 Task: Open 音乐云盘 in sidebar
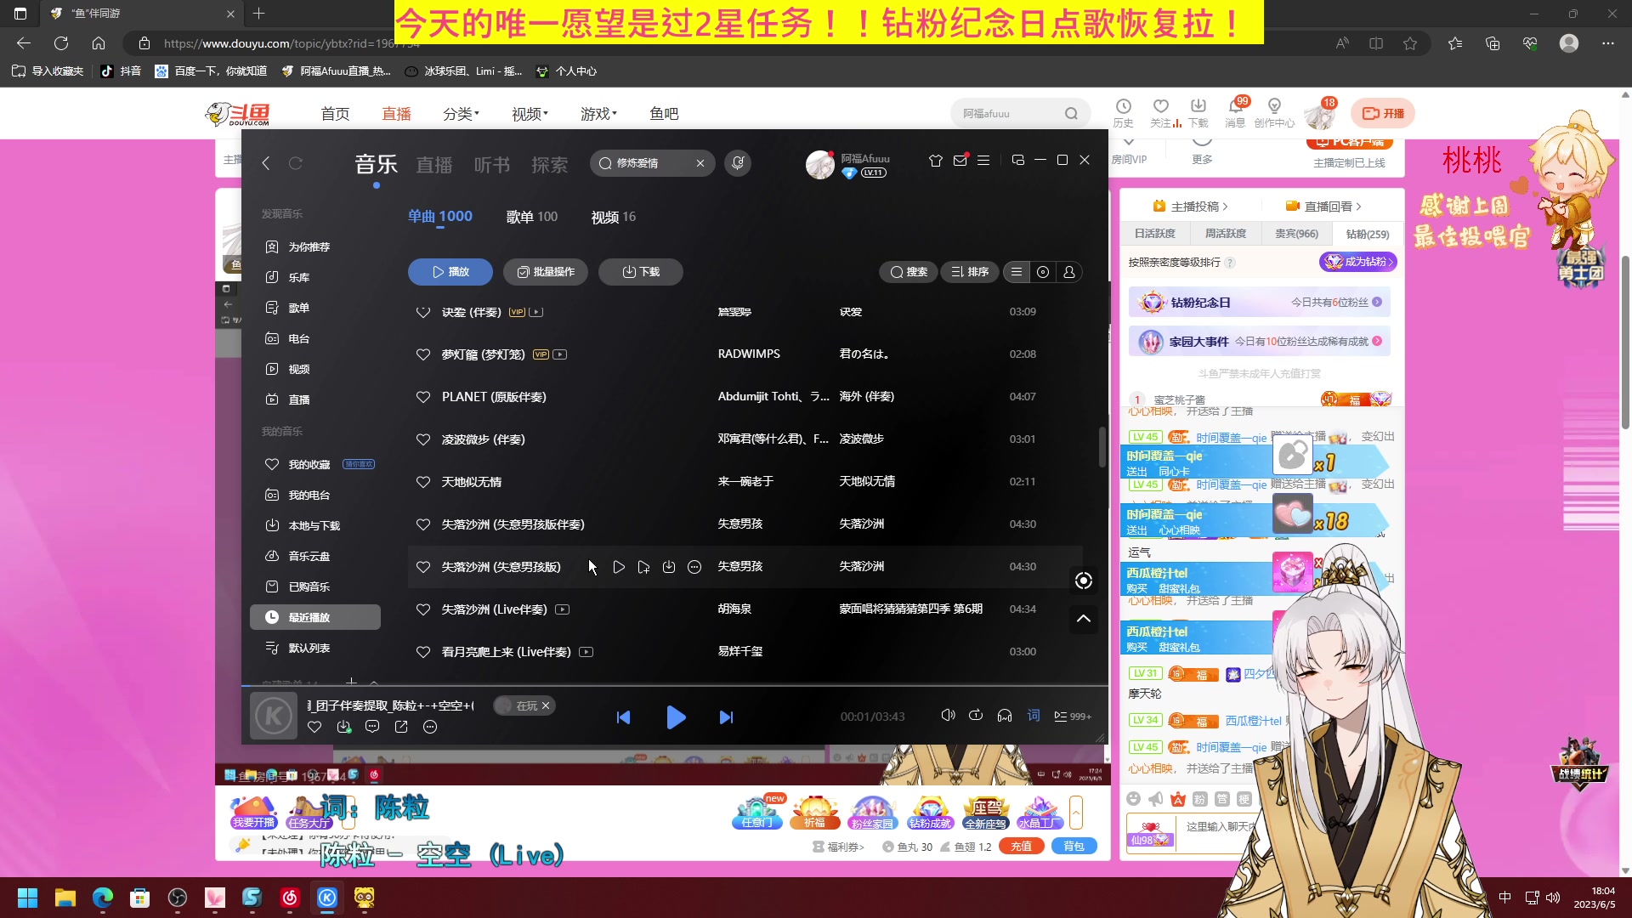pyautogui.click(x=309, y=556)
